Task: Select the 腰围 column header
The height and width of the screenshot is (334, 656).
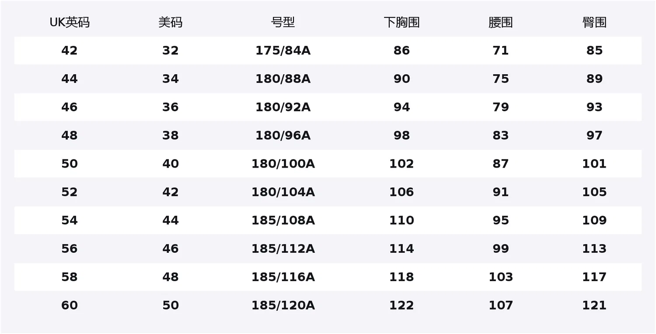Action: coord(501,22)
